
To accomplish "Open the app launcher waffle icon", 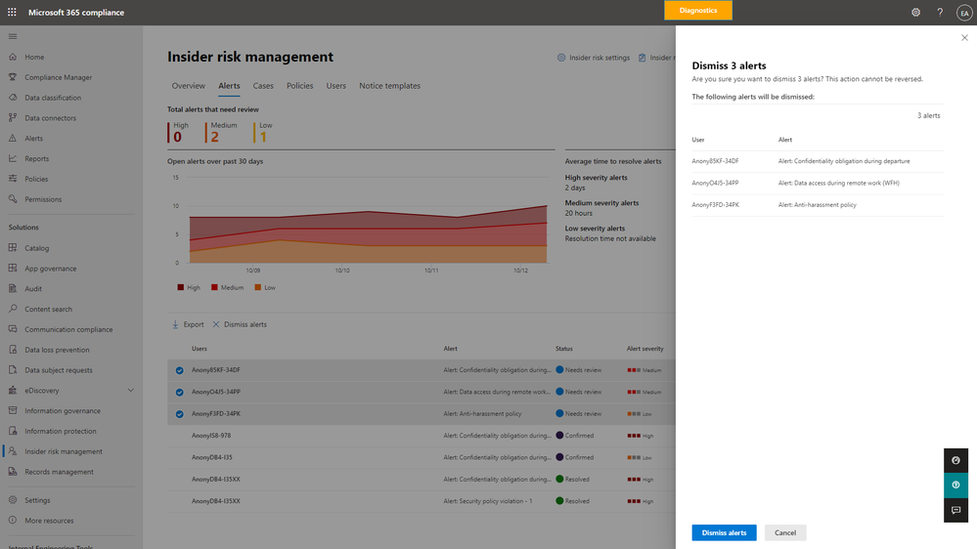I will [x=13, y=12].
